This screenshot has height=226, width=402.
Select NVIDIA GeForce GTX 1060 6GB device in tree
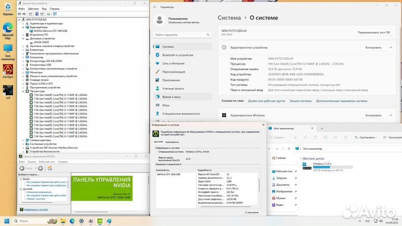pos(50,31)
